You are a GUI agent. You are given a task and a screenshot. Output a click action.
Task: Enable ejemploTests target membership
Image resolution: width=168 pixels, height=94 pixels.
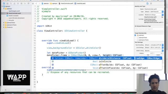[x=135, y=38]
